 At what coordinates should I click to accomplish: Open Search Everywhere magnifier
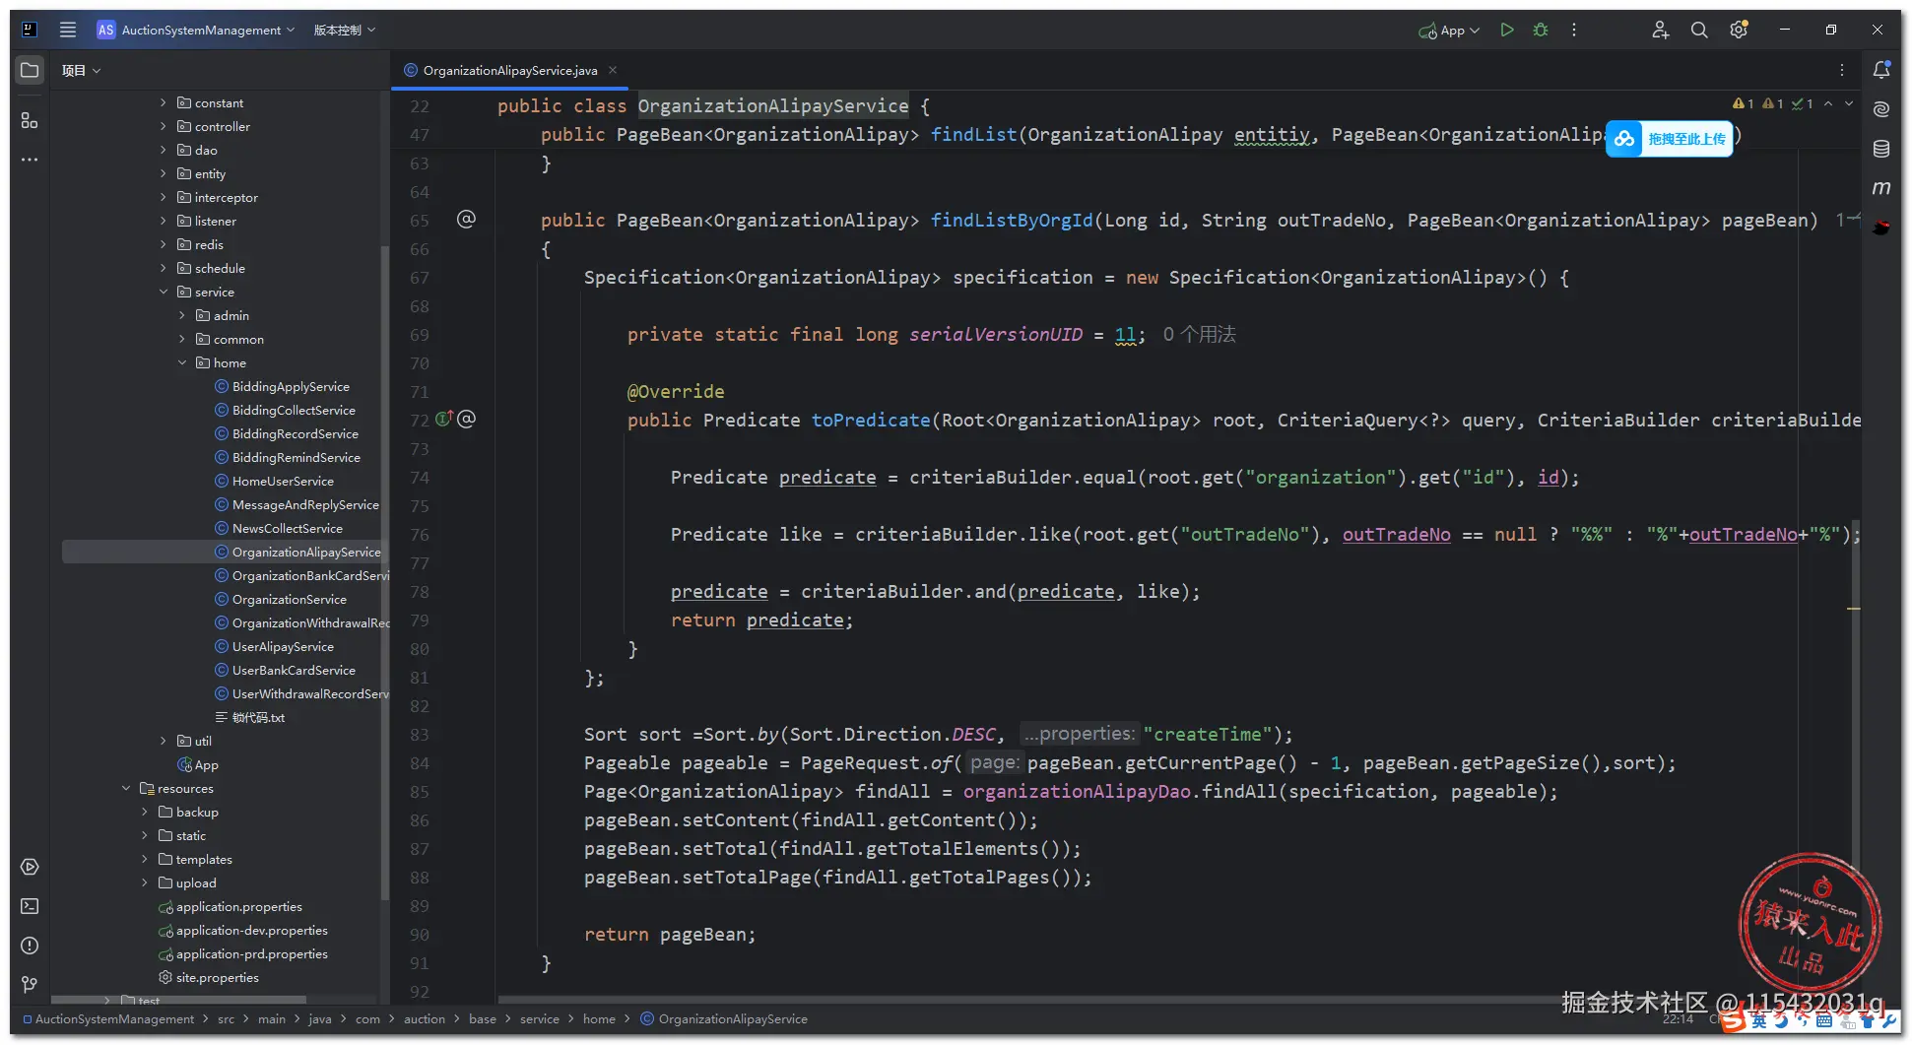(1699, 30)
